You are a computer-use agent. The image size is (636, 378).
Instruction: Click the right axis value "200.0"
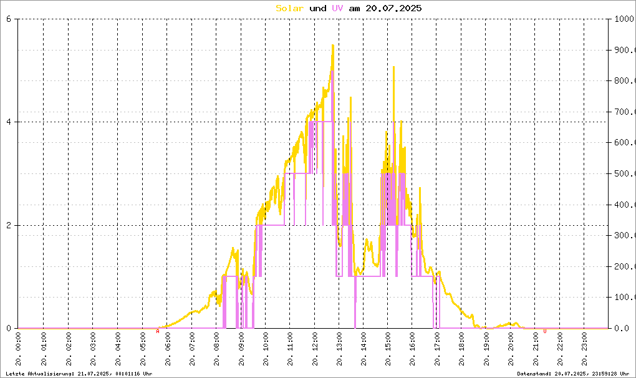pyautogui.click(x=625, y=266)
